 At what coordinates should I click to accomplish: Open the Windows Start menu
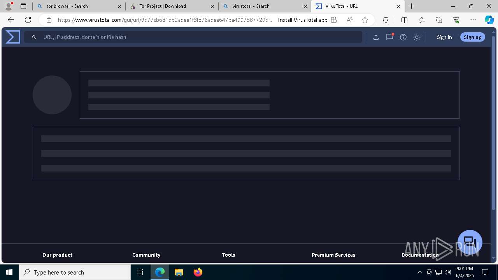[9, 272]
